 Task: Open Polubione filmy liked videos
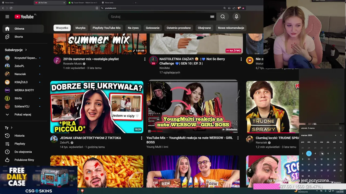point(23,160)
